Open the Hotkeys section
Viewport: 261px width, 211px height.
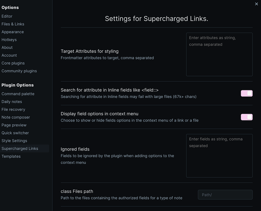tap(9, 40)
